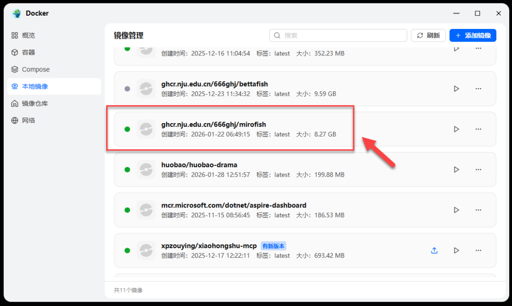This screenshot has height=306, width=512.
Task: Open the Compose section
Action: [54, 69]
